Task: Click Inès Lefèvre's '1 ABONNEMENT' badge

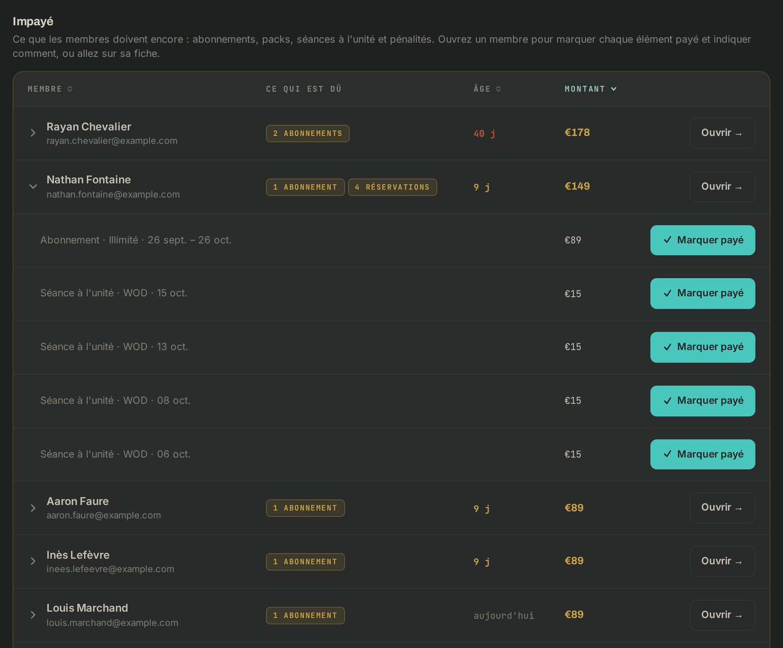Action: click(305, 562)
